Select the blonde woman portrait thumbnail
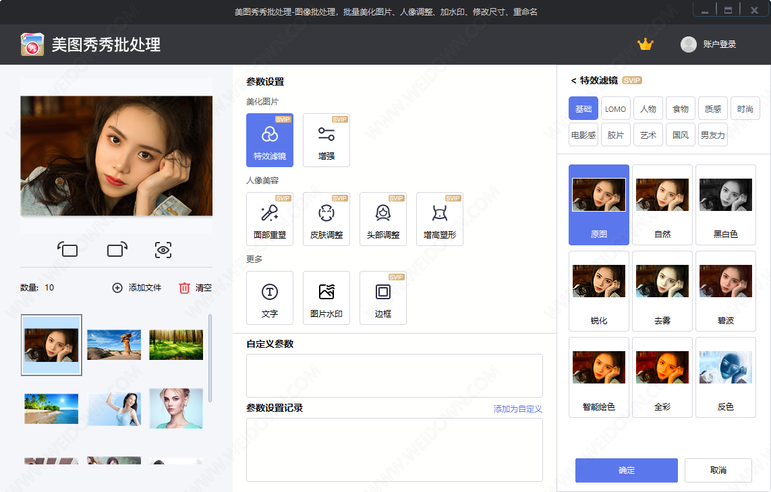This screenshot has width=771, height=492. point(176,408)
